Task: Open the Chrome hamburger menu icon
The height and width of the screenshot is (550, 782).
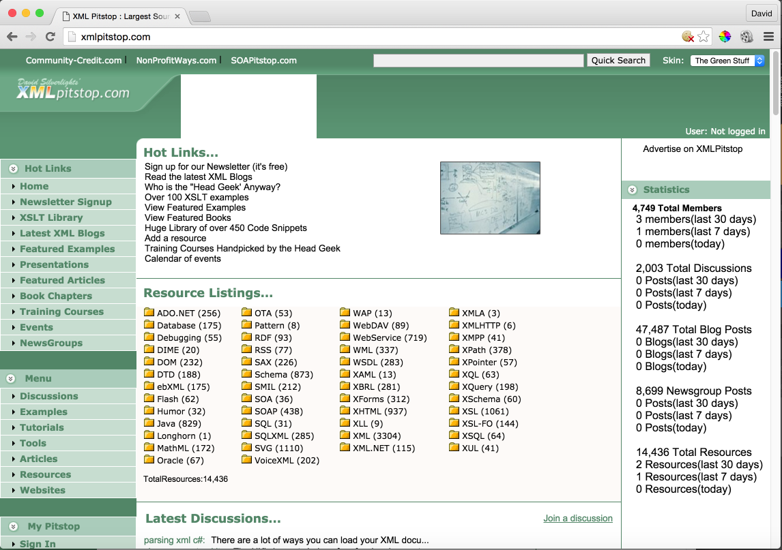Action: pyautogui.click(x=768, y=36)
